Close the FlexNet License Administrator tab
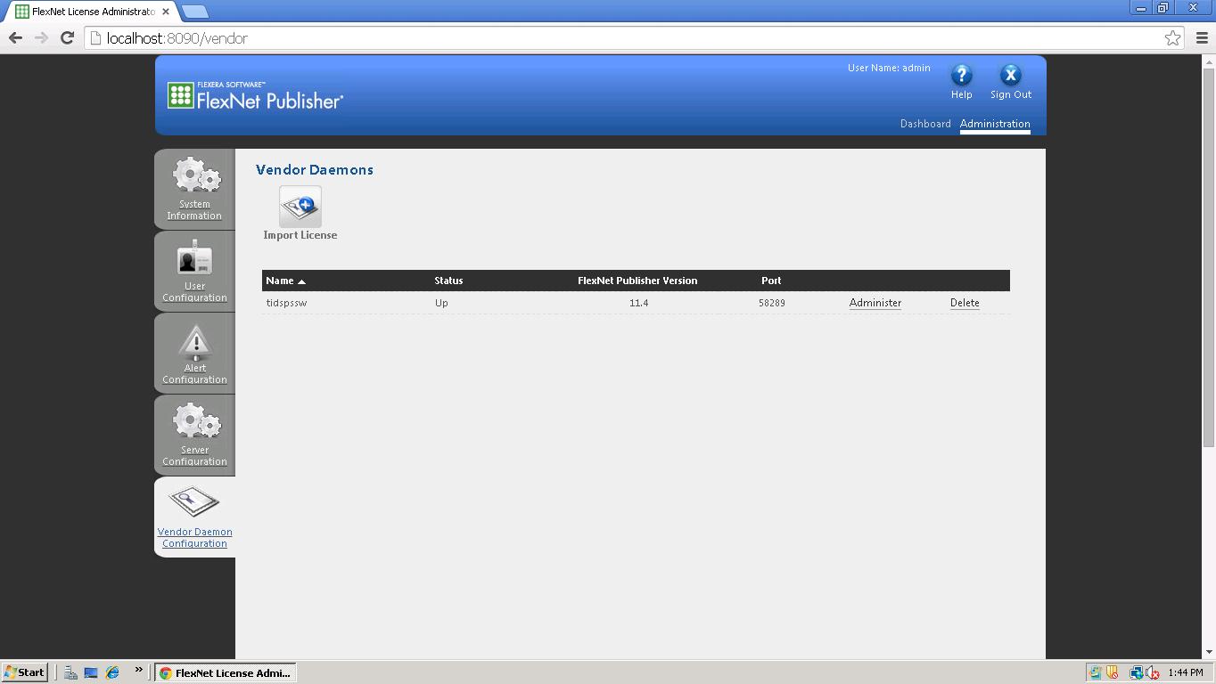This screenshot has height=684, width=1216. point(166,12)
